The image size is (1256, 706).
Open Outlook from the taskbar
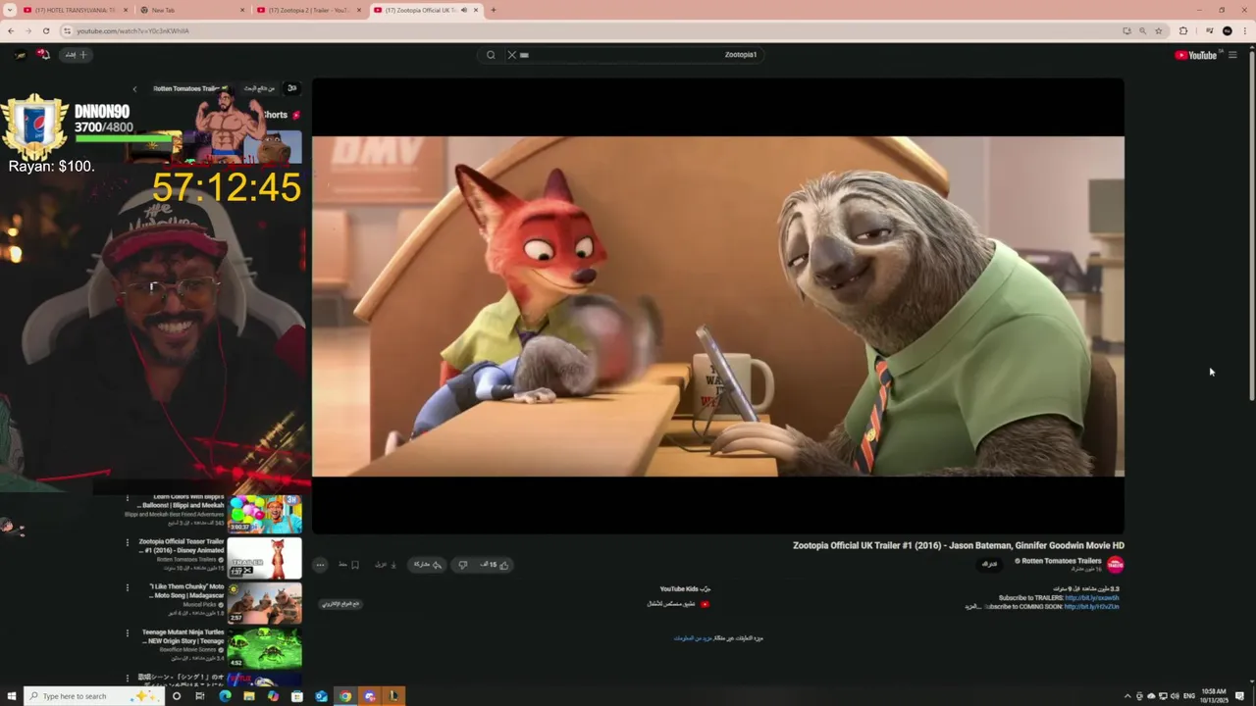point(321,696)
